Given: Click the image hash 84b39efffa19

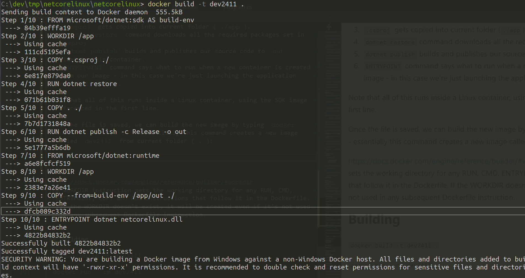Looking at the screenshot, I should [x=47, y=28].
